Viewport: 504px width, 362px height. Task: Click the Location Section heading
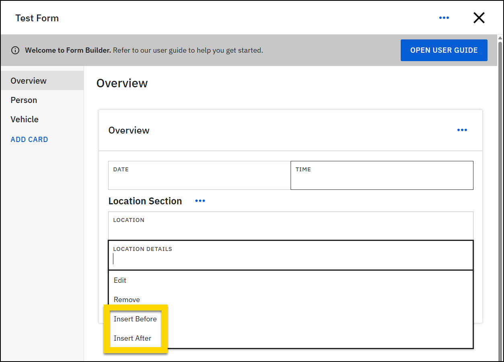pyautogui.click(x=145, y=201)
